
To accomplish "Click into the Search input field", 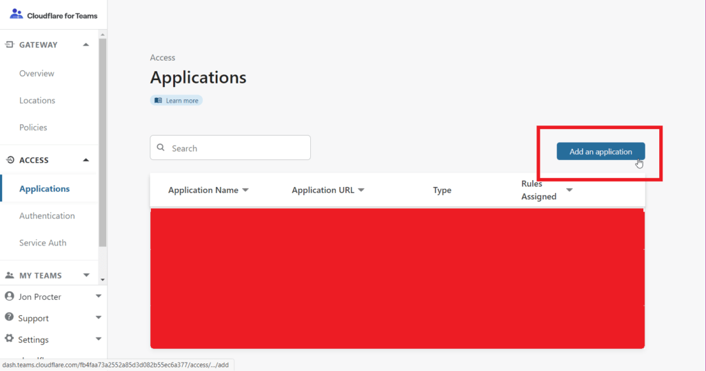I will click(230, 148).
